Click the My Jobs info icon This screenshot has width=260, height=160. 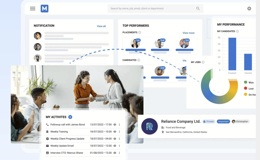(203, 62)
